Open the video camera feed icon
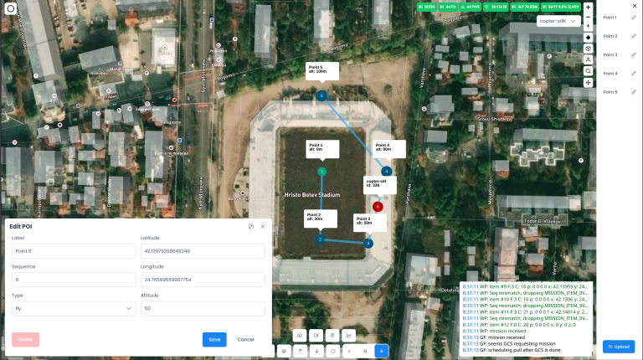Viewport: 643px width, 360px height. point(316,336)
